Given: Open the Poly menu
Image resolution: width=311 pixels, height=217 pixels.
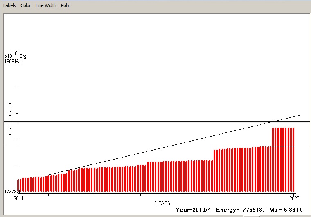Looking at the screenshot, I should pyautogui.click(x=65, y=5).
